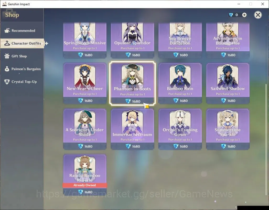269x210 pixels.
Task: Select the Ein Immernachtstraum outfit
Action: point(132,129)
